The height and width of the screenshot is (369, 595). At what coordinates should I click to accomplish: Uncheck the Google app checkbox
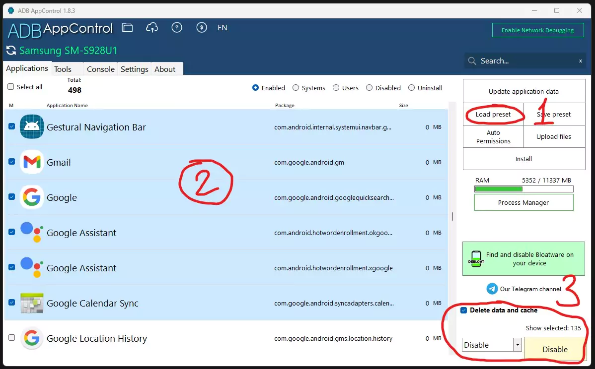point(12,196)
